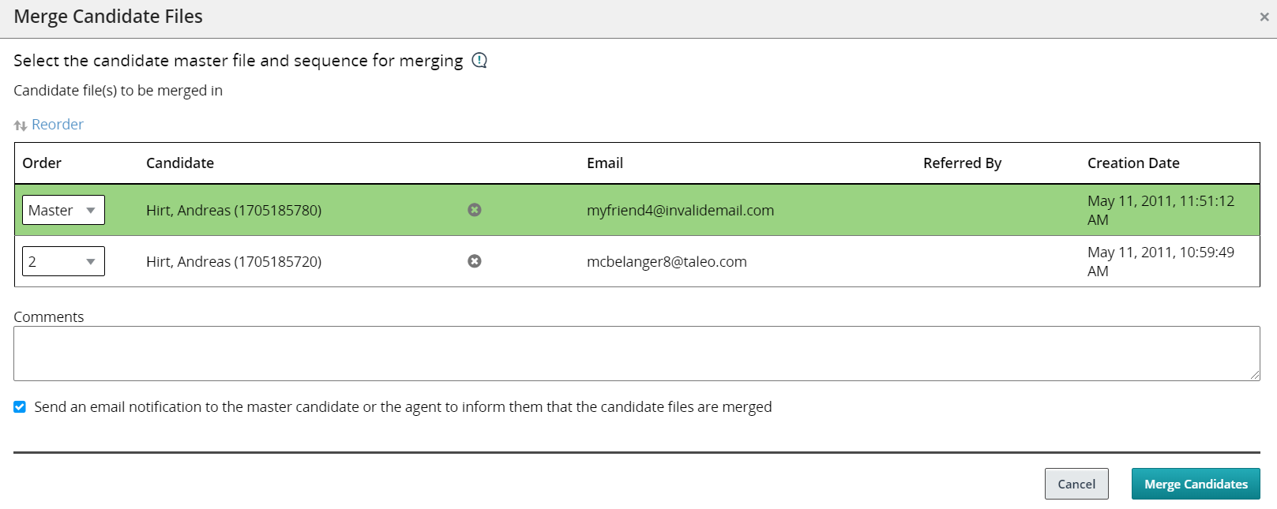1277x509 pixels.
Task: Click the Candidate column header
Action: point(180,163)
